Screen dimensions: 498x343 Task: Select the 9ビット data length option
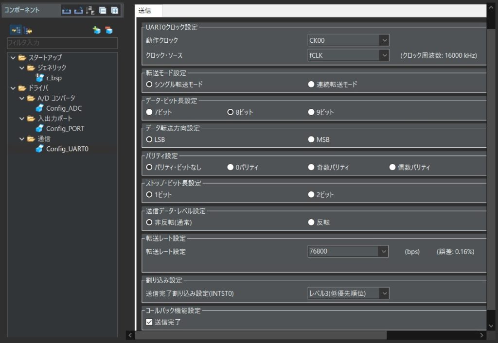[x=311, y=112]
